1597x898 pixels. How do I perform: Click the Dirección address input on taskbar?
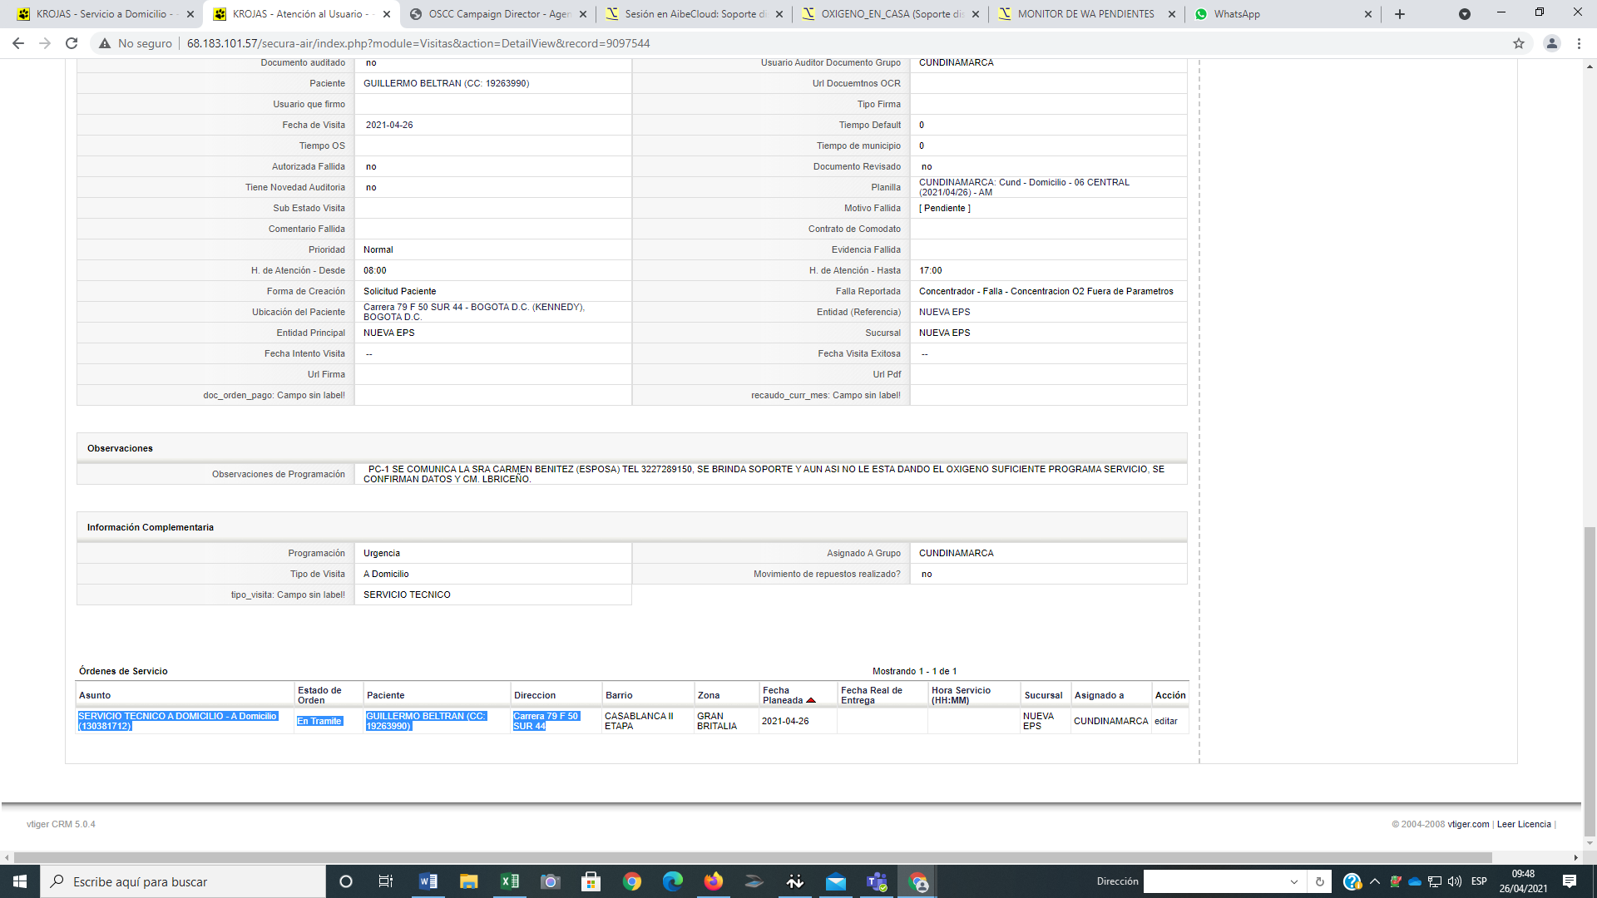tap(1214, 881)
